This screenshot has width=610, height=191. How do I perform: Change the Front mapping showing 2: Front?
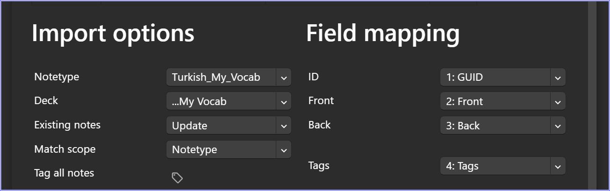pyautogui.click(x=502, y=101)
